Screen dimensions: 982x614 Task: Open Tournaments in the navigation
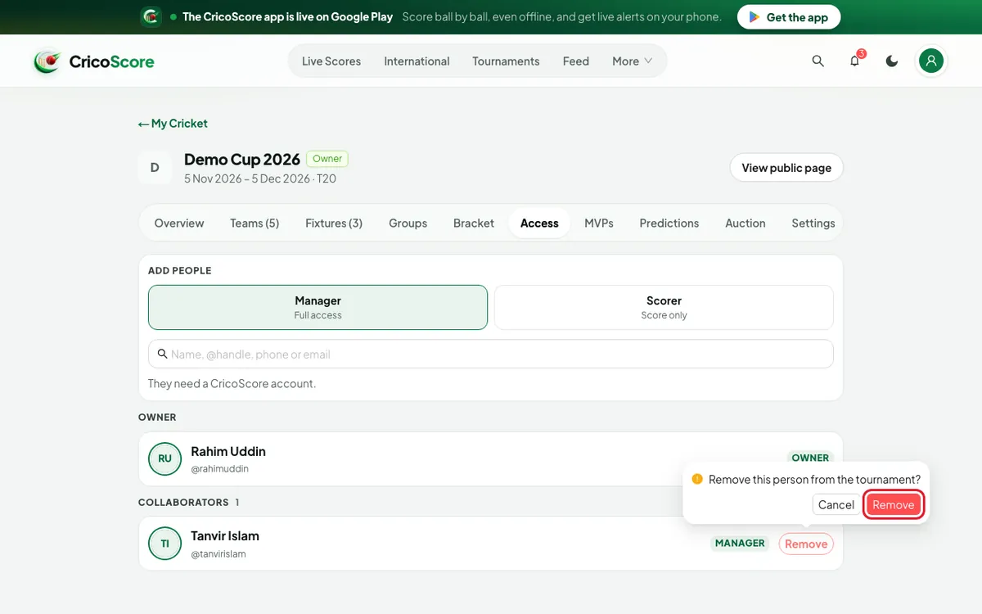coord(506,61)
